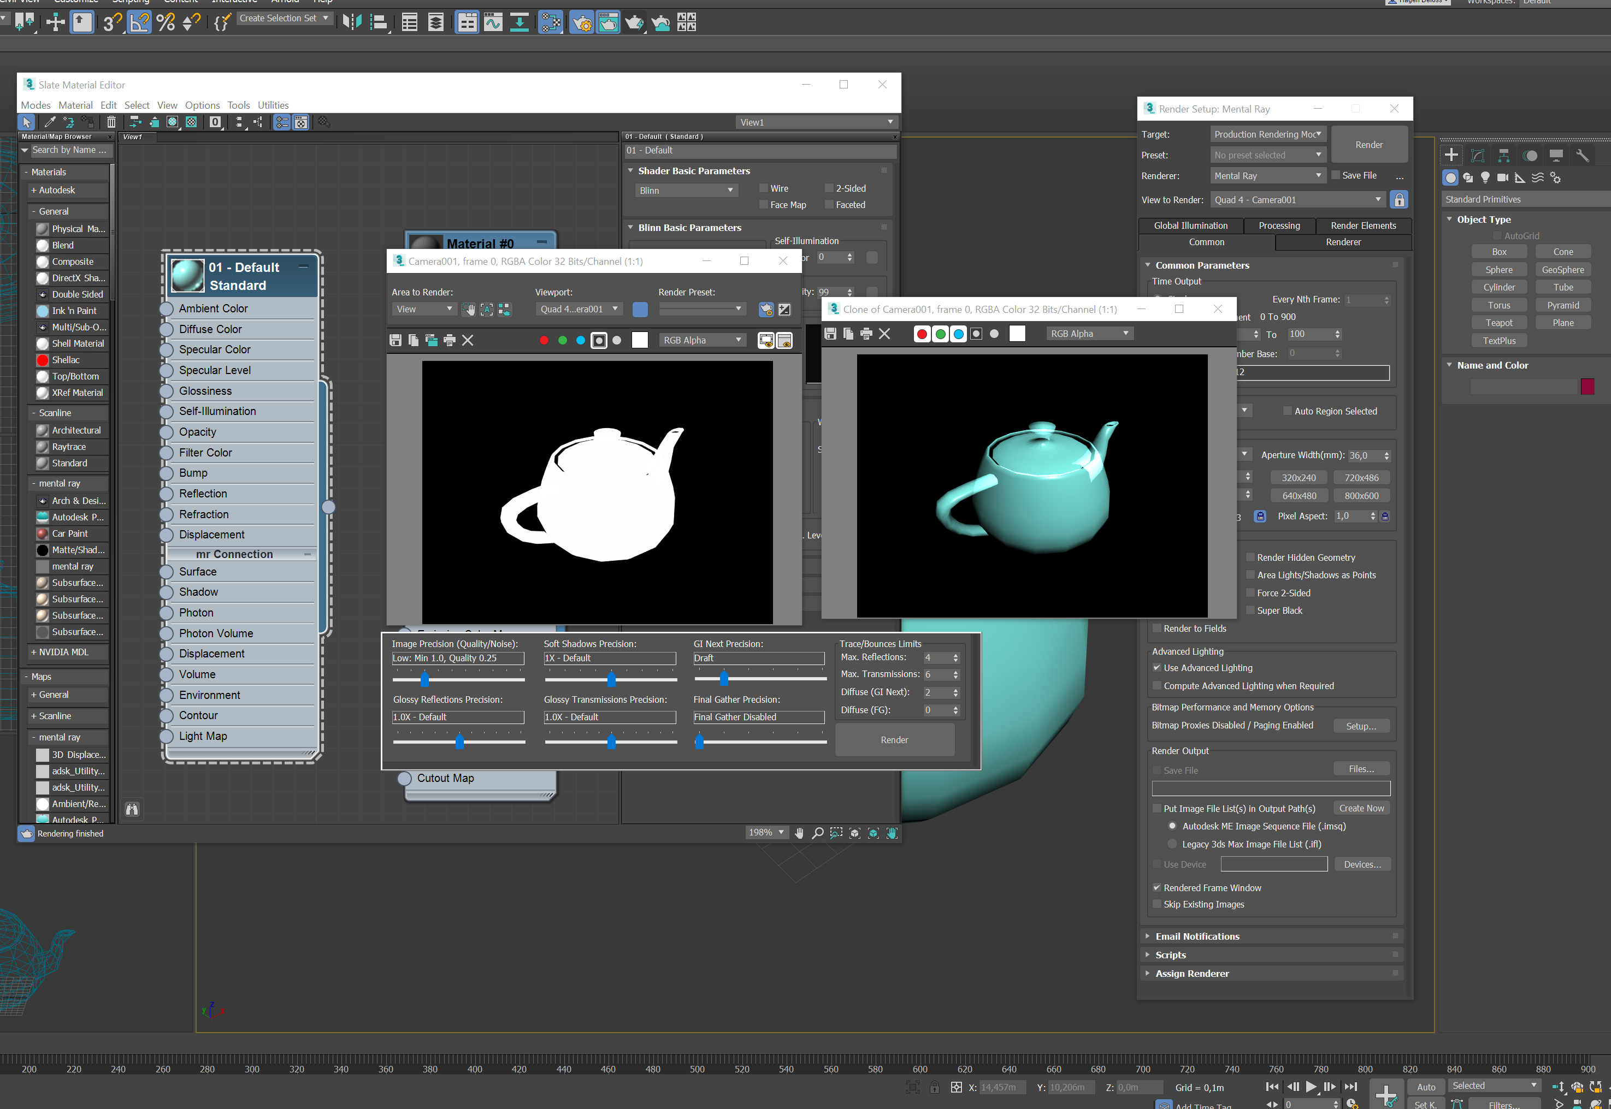Show only the red channel of the render

544,340
